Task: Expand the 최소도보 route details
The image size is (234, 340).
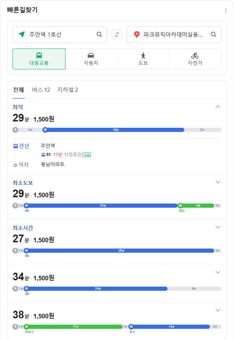Action: [x=218, y=182]
